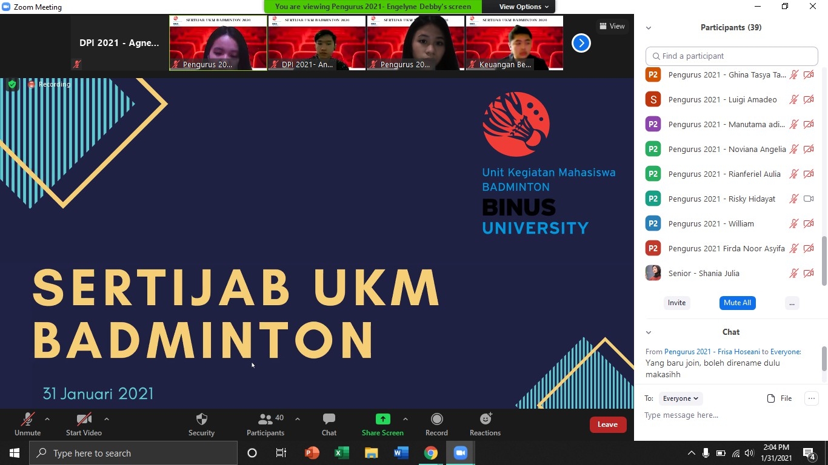The width and height of the screenshot is (828, 465).
Task: Open Wi-Fi network tray icon
Action: point(735,453)
